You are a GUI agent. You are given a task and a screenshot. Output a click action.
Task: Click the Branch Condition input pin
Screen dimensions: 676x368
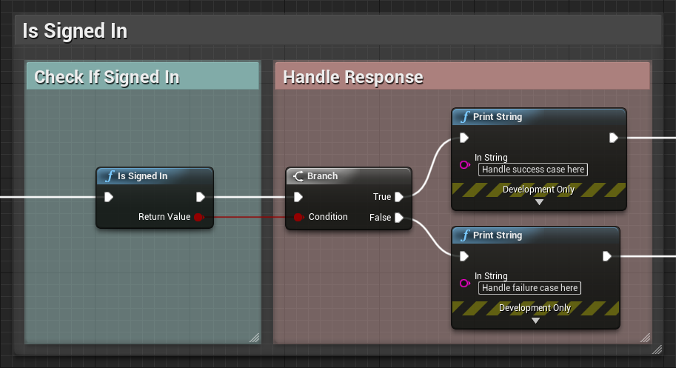[x=298, y=217]
